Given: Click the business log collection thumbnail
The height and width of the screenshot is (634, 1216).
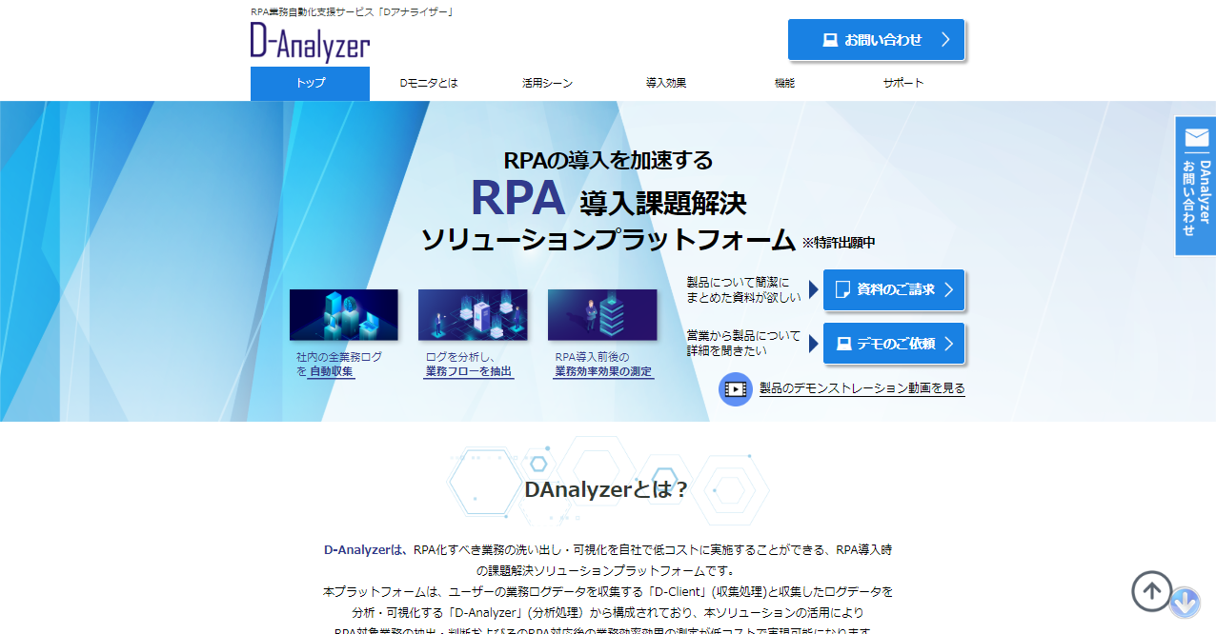Looking at the screenshot, I should pyautogui.click(x=343, y=315).
